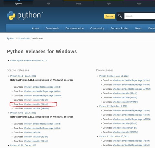
Task: Download the circled 3.11.1 Windows installer (64-bit)
Action: click(36, 104)
